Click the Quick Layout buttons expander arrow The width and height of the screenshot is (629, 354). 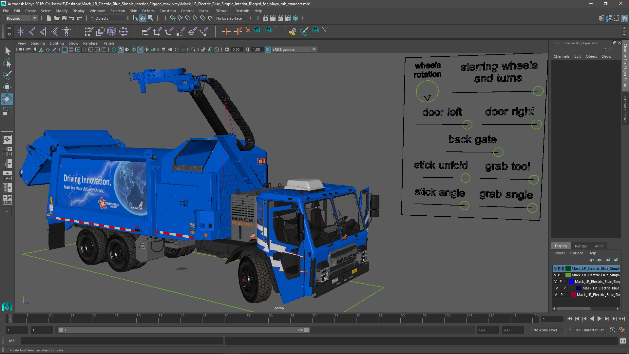[x=7, y=211]
